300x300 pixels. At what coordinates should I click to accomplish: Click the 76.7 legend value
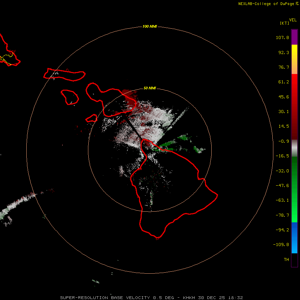pyautogui.click(x=284, y=67)
